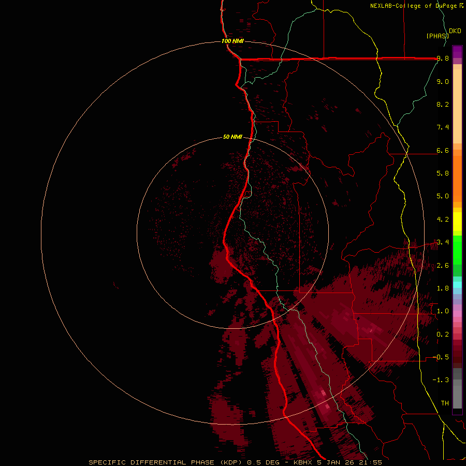Click the KBHX station identifier
Image resolution: width=466 pixels, height=466 pixels.
pyautogui.click(x=304, y=462)
